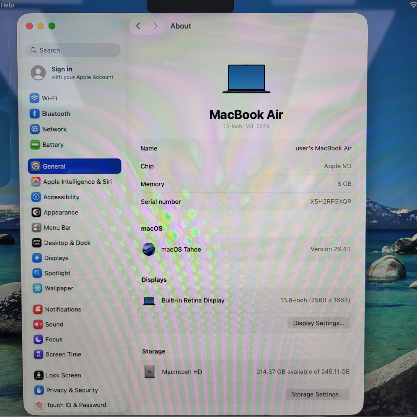Image resolution: width=417 pixels, height=417 pixels.
Task: Select Focus from the sidebar
Action: tap(54, 339)
